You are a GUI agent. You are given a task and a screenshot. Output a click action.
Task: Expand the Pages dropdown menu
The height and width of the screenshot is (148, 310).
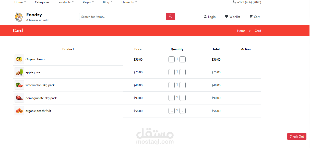88,2
